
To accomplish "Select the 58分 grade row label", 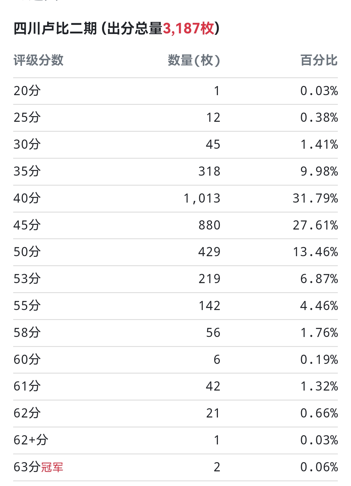I will click(27, 333).
